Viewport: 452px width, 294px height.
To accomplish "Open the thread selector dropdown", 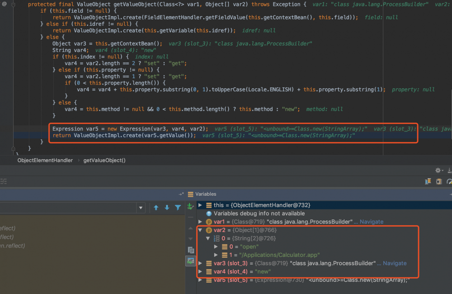I will pyautogui.click(x=141, y=208).
